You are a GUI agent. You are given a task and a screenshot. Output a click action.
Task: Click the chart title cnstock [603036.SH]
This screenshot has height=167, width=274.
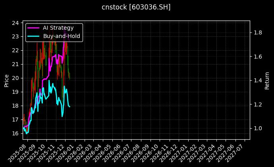pos(136,7)
